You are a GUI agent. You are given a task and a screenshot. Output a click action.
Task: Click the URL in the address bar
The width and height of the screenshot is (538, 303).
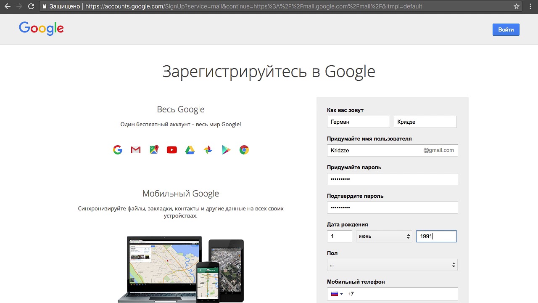(253, 6)
